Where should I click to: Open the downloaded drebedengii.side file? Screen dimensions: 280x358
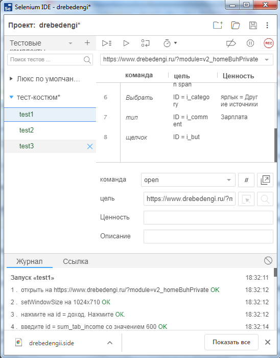(51, 343)
